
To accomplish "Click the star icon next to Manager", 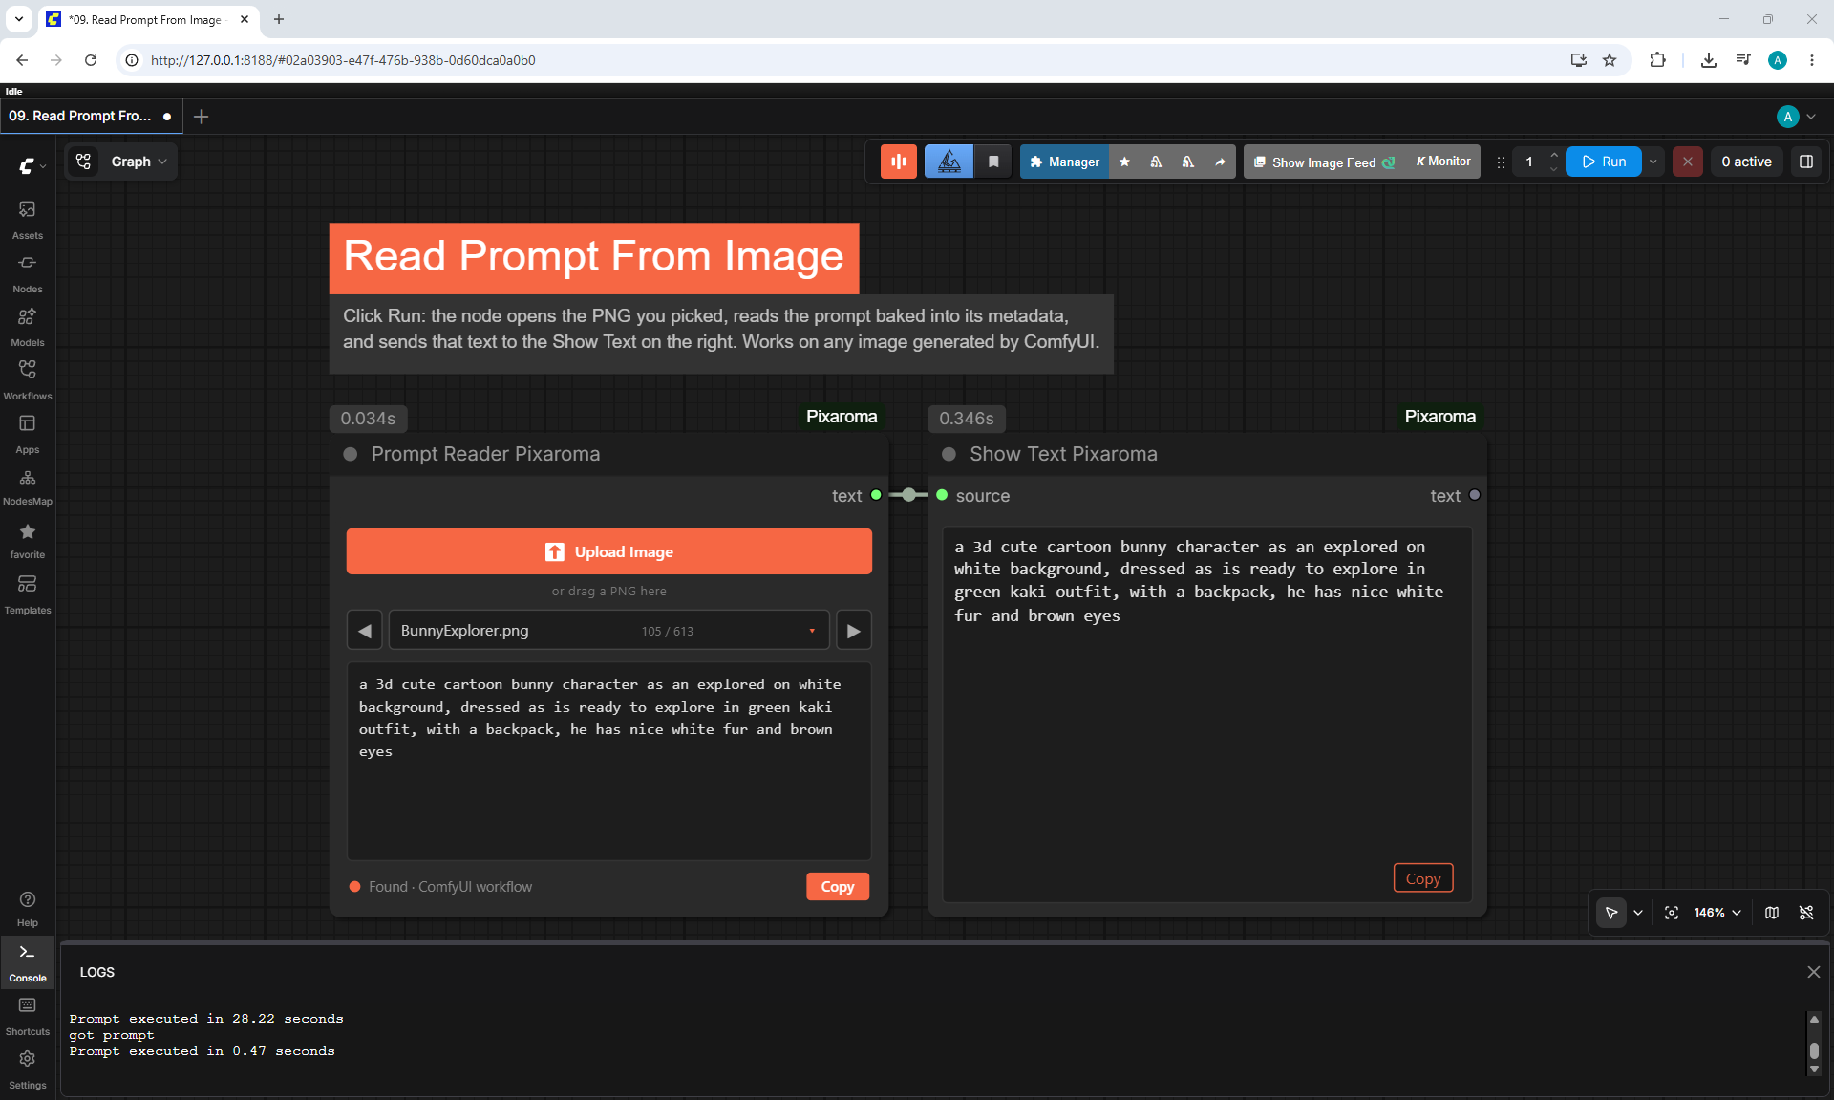I will pyautogui.click(x=1124, y=162).
